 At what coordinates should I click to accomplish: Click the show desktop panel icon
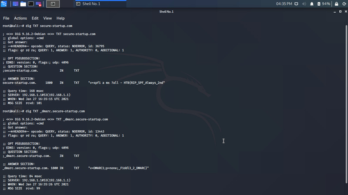[15, 4]
